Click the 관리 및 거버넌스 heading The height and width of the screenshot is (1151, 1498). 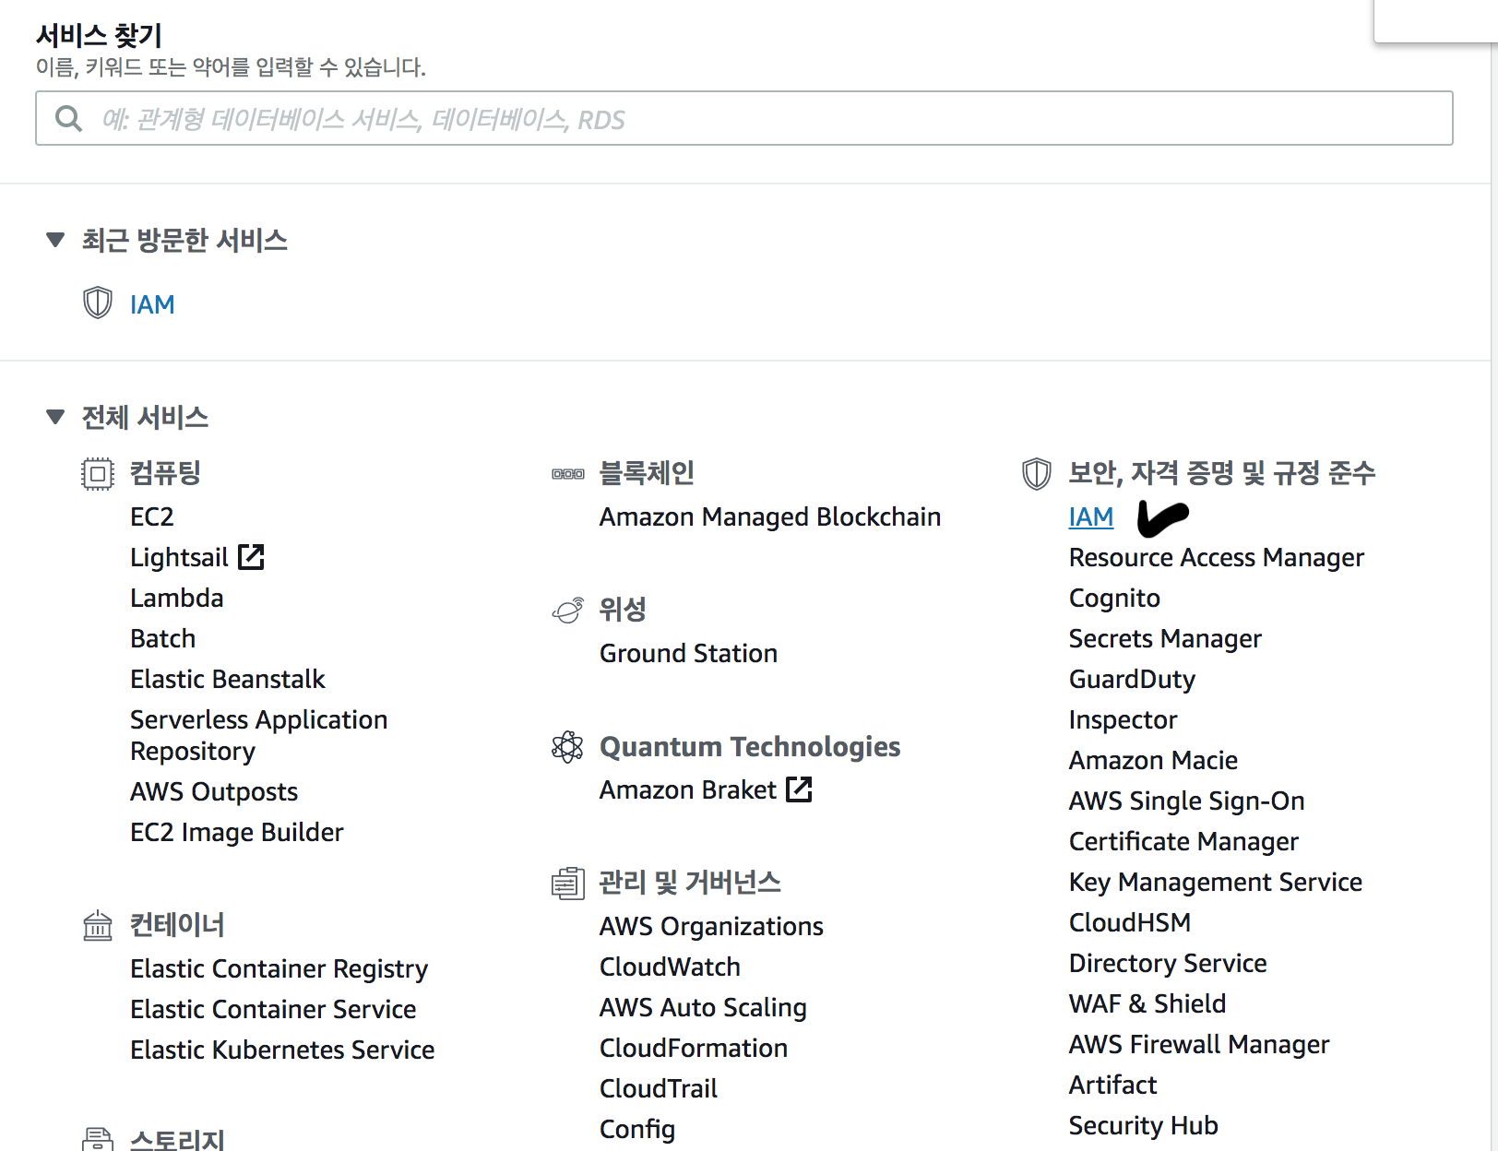690,883
